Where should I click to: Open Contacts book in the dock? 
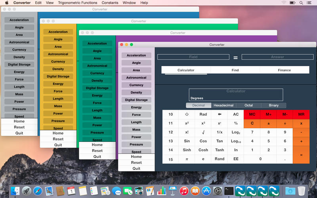coord(60,191)
